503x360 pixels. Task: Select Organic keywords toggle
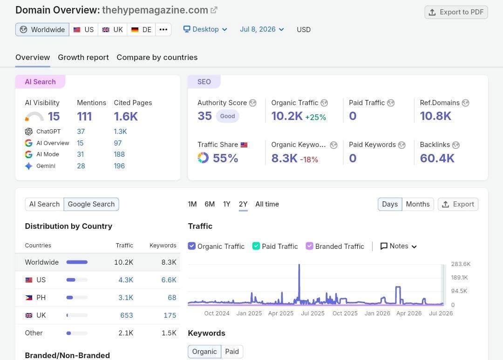(x=204, y=352)
